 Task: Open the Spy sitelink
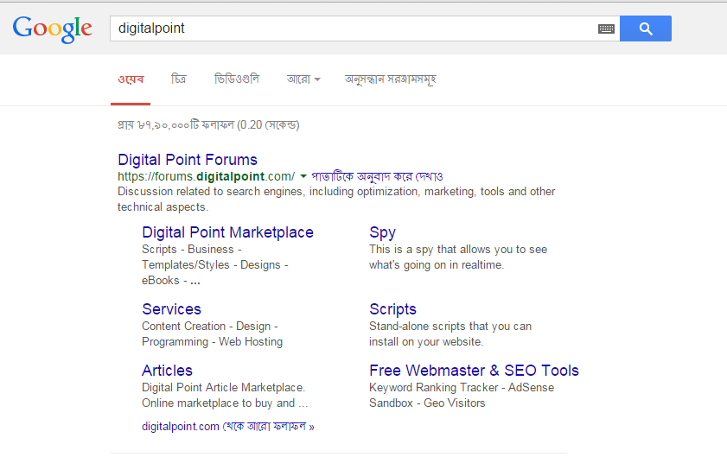tap(382, 232)
